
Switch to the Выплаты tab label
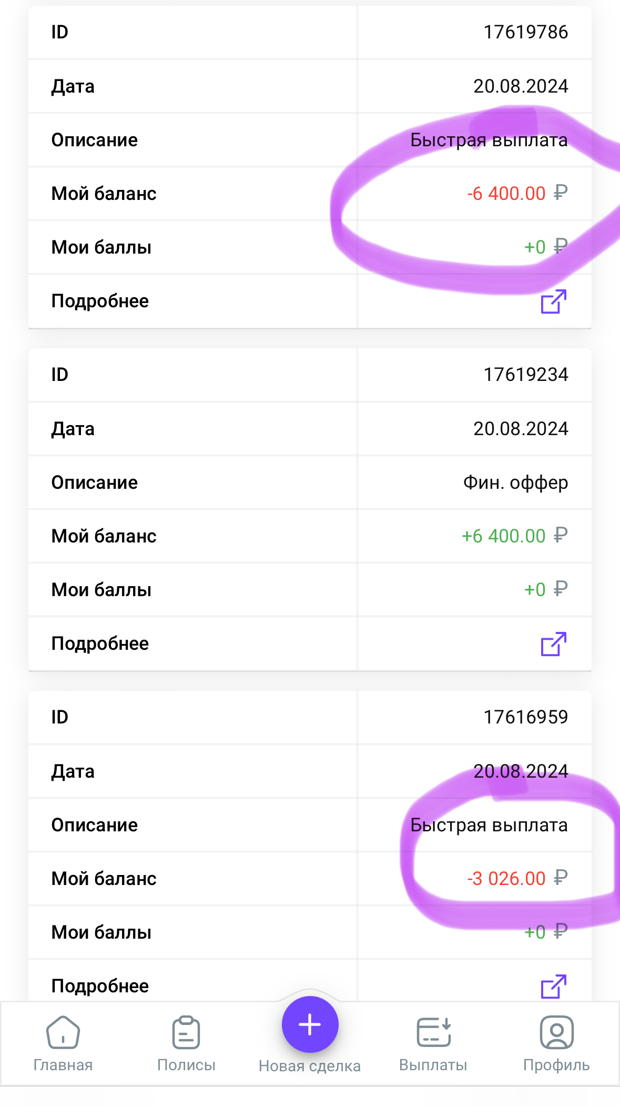(433, 1065)
